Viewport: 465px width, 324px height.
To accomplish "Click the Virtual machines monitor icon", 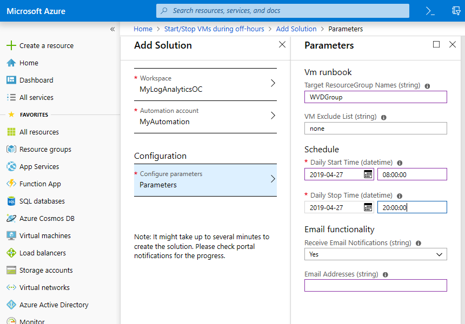I will [11, 235].
